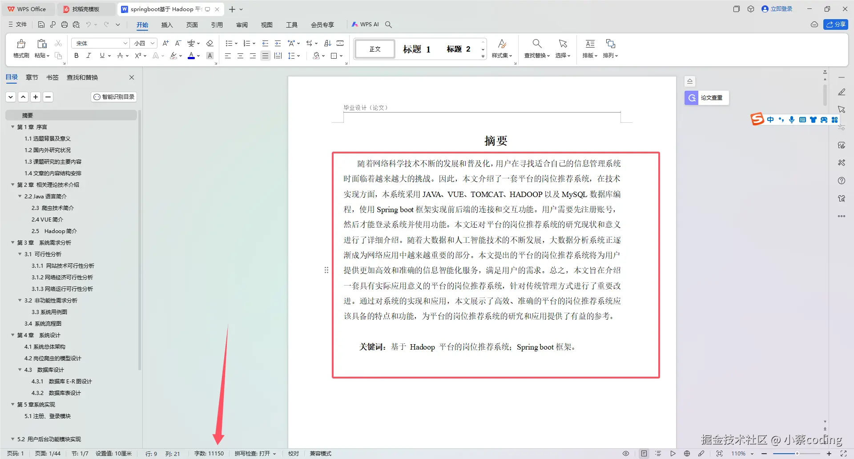Toggle page view mode in status bar
This screenshot has height=459, width=854.
pos(644,454)
